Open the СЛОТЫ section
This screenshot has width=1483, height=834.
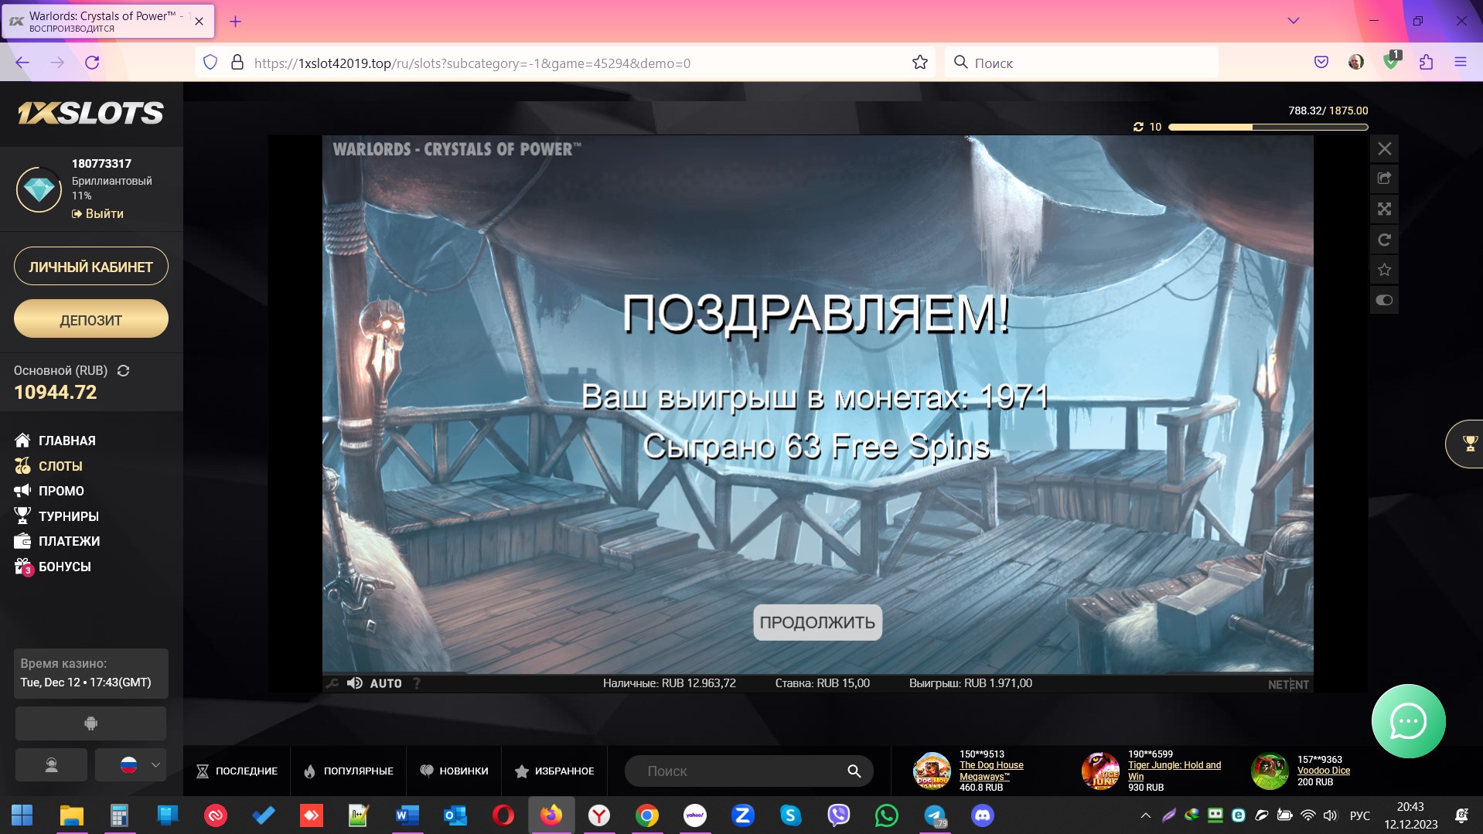tap(49, 466)
